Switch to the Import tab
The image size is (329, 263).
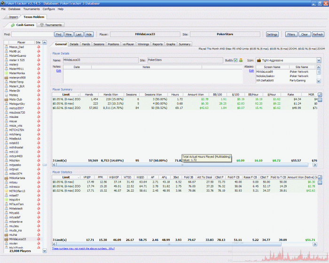pos(13,17)
